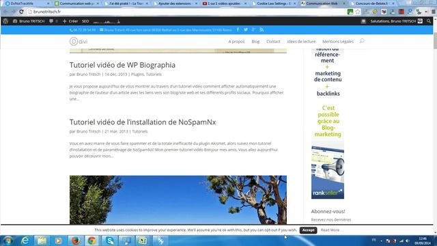Switch to YouTube vidéos ajoutées tab

click(x=225, y=3)
